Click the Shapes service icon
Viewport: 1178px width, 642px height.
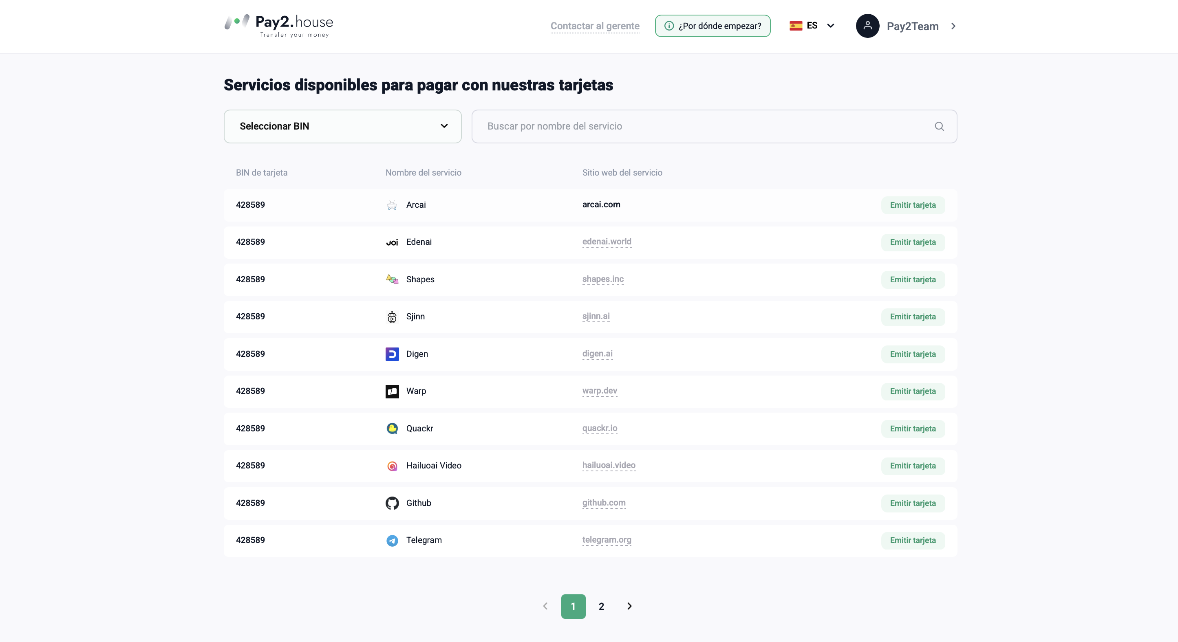click(392, 279)
